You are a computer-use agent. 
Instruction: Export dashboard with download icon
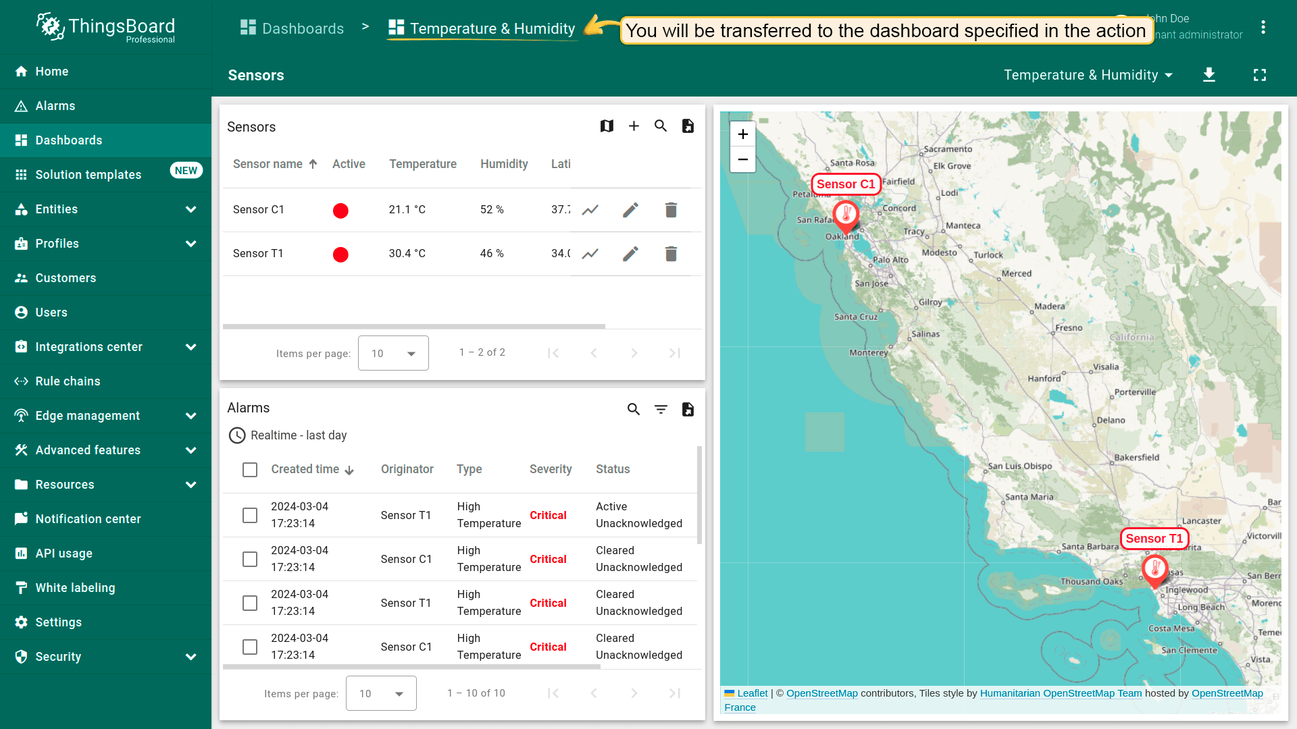pyautogui.click(x=1209, y=75)
